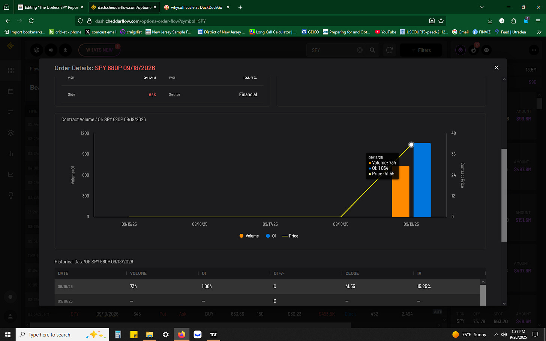Open a new browser tab

240,7
